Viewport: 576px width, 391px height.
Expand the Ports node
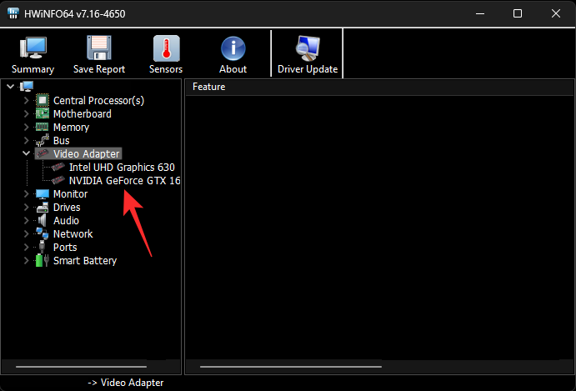click(27, 247)
